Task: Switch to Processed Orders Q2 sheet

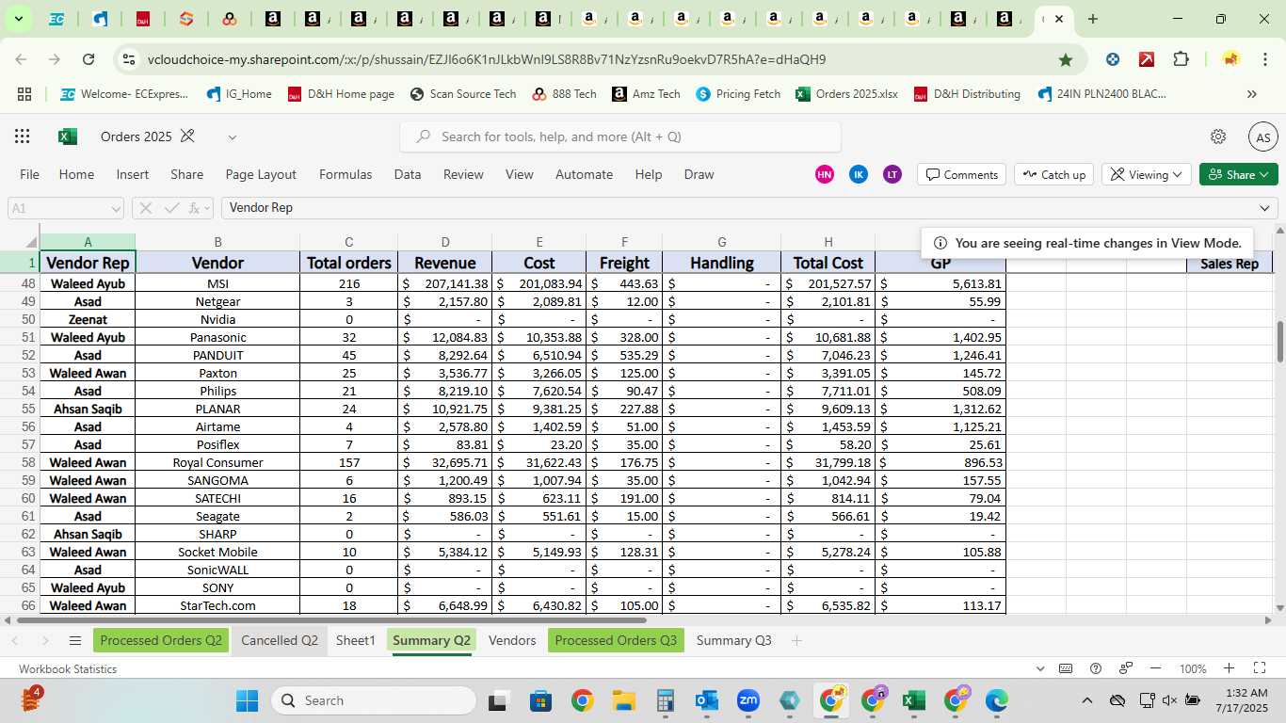Action: pos(161,640)
